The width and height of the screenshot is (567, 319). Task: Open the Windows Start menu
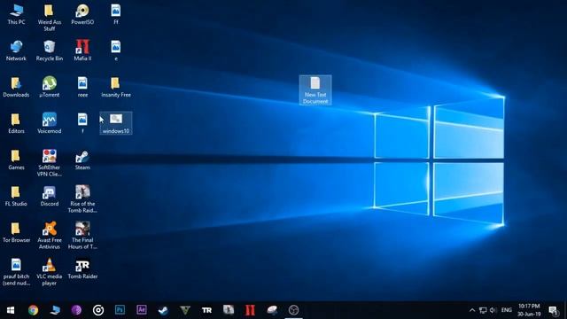pyautogui.click(x=11, y=310)
